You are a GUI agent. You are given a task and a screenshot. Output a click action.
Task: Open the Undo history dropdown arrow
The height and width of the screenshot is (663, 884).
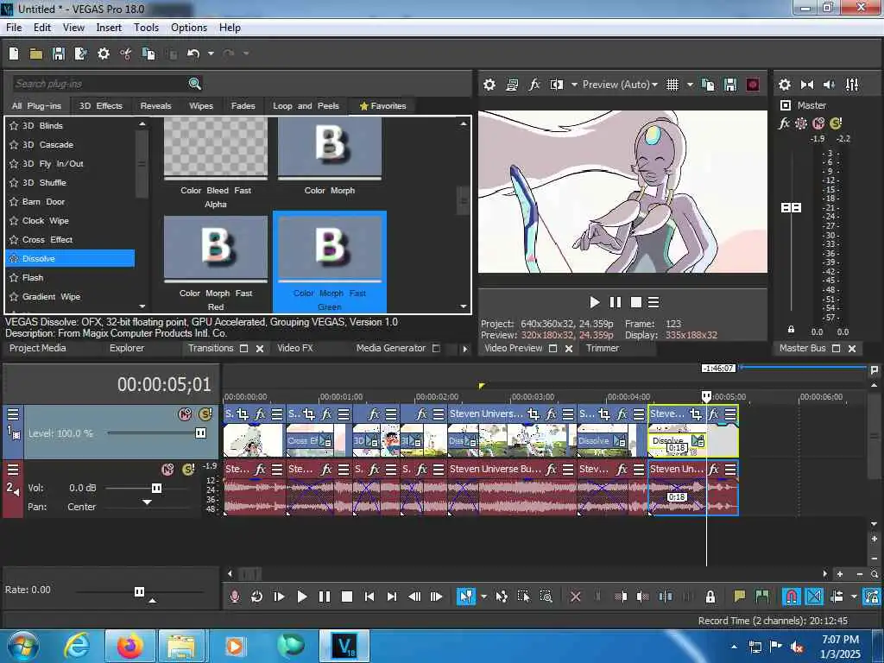(211, 54)
